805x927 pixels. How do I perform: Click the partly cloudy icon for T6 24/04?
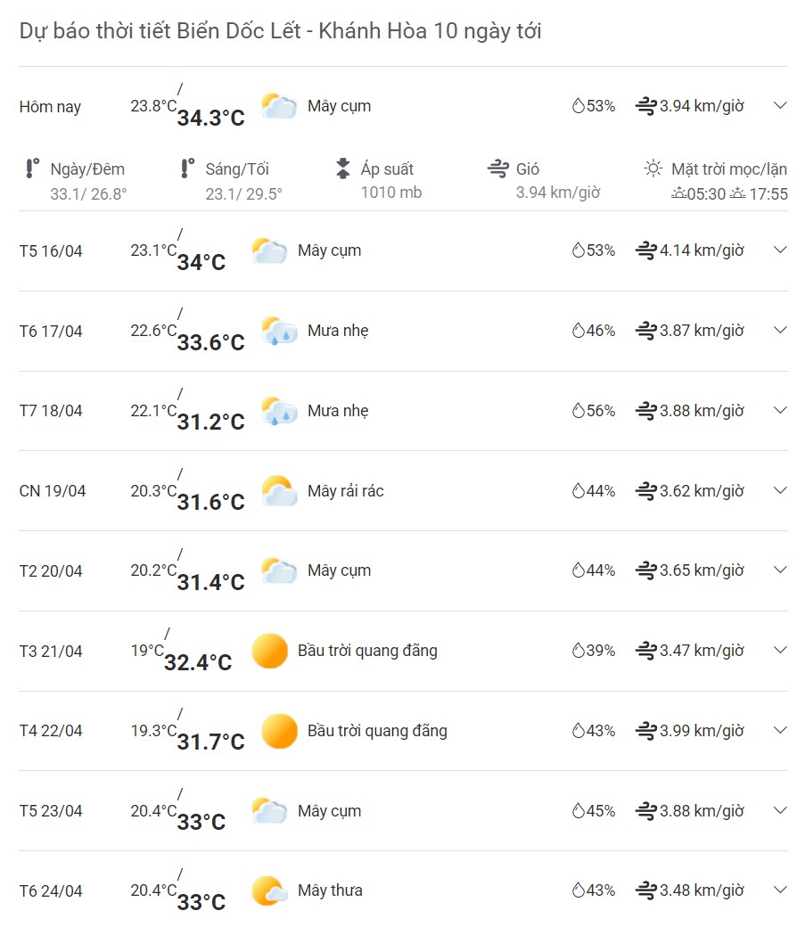pos(269,890)
